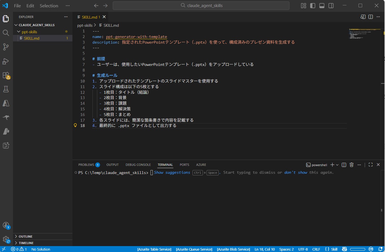The image size is (385, 252).
Task: Collapse the ppt-skills folder
Action: point(29,32)
